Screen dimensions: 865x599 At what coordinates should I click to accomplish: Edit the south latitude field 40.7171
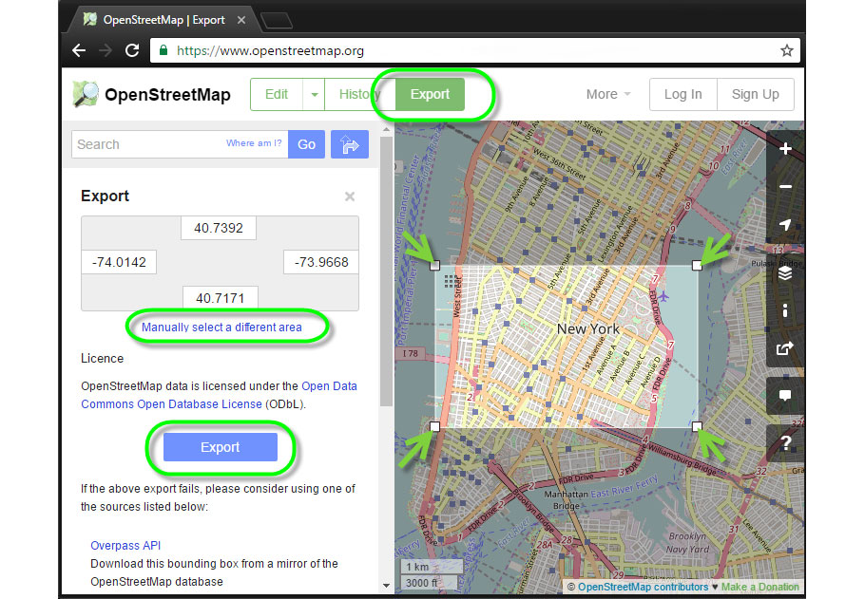point(221,298)
